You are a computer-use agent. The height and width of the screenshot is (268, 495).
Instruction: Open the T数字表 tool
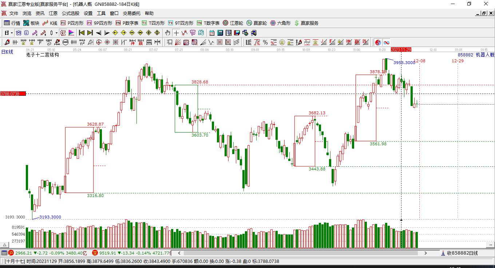coord(208,23)
